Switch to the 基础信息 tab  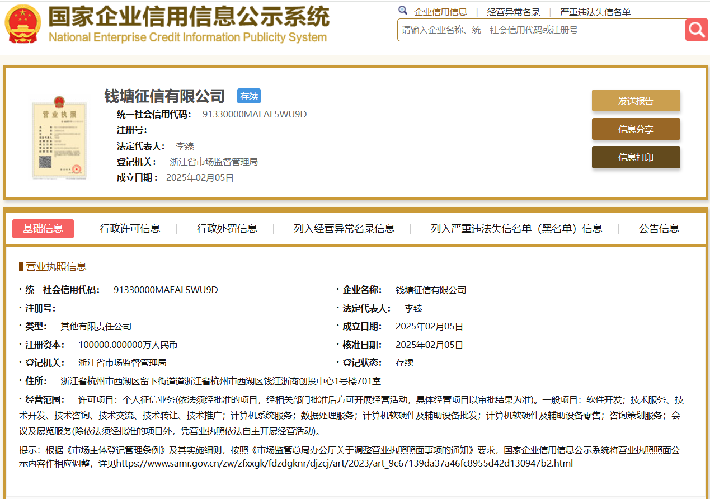click(43, 229)
